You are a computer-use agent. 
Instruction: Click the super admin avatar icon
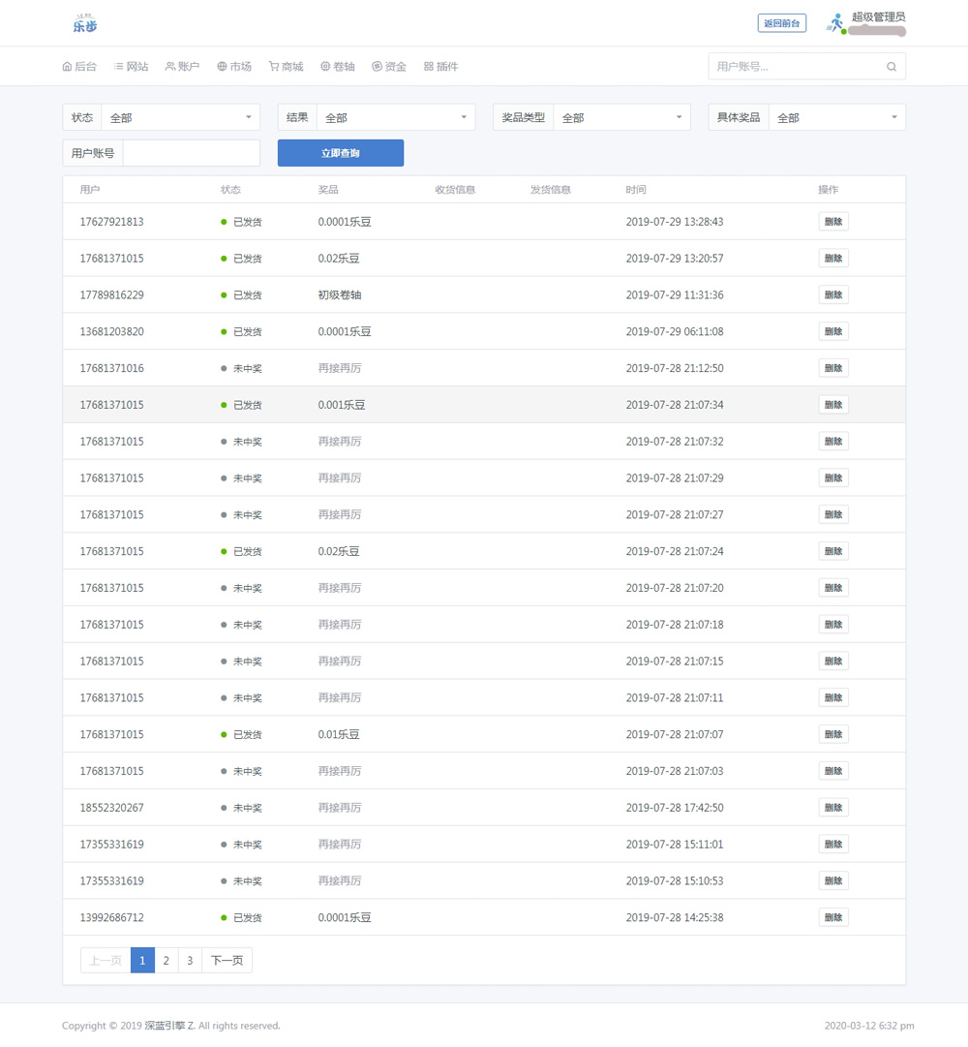(x=836, y=23)
